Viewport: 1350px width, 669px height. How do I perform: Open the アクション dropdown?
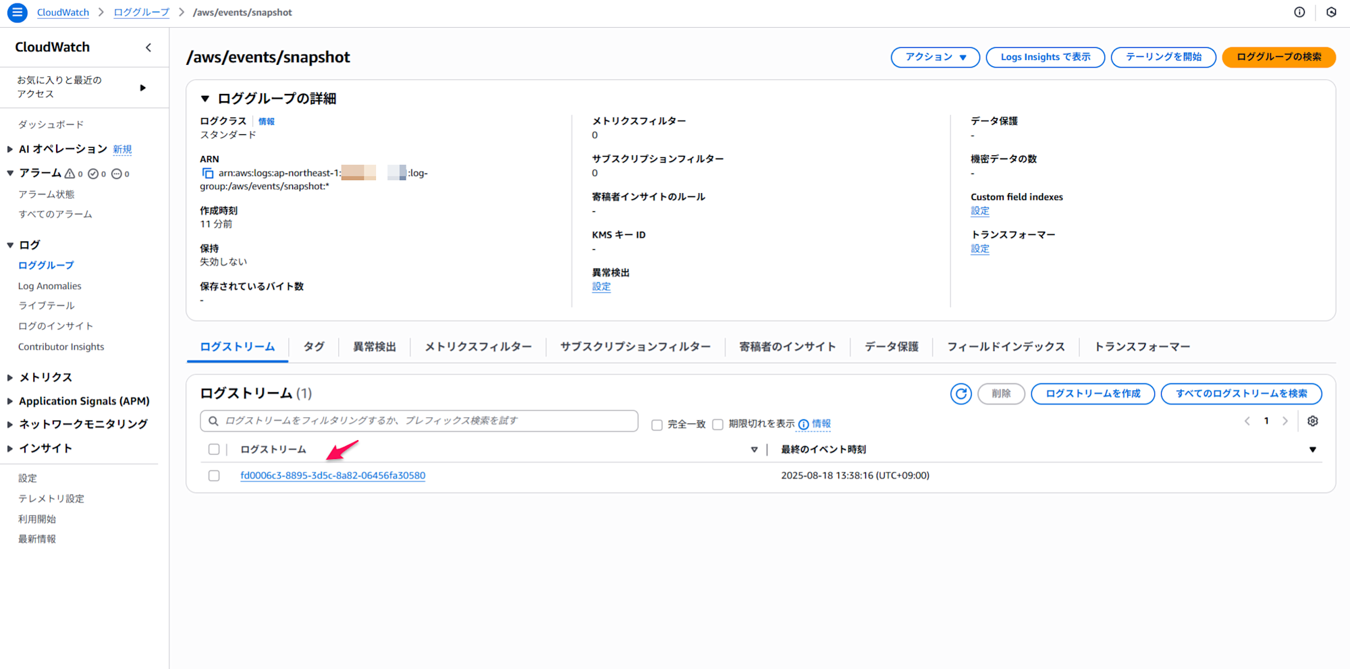pos(936,57)
